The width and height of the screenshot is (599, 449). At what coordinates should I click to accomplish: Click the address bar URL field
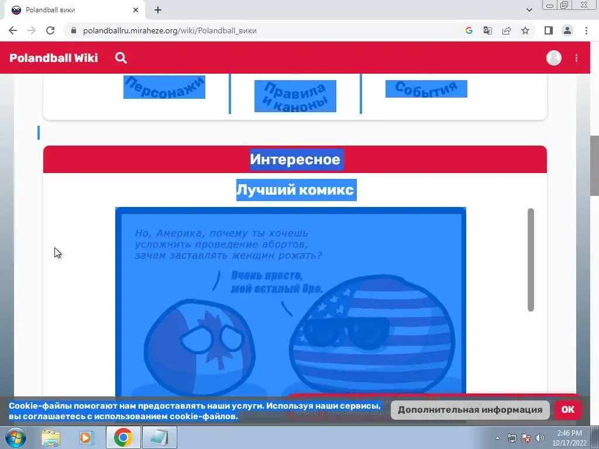[264, 30]
